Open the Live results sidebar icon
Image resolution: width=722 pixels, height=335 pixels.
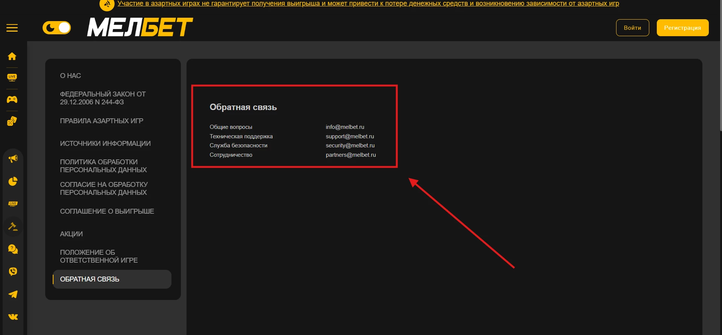pos(13,204)
